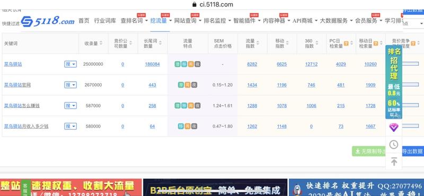Click competition bar in 菜鸟驿站怎么赚钱 row
The image size is (424, 196).
pyautogui.click(x=410, y=105)
